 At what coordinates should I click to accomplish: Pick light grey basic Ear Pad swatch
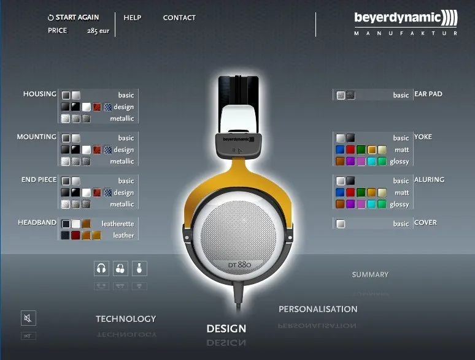341,96
